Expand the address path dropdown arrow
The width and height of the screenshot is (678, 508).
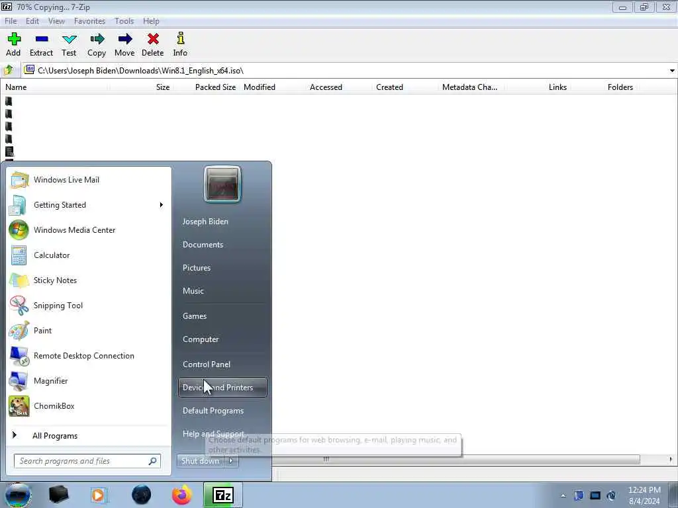[672, 70]
